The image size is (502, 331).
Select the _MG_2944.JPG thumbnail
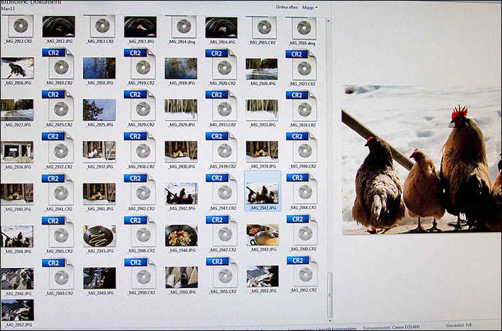pyautogui.click(x=17, y=237)
